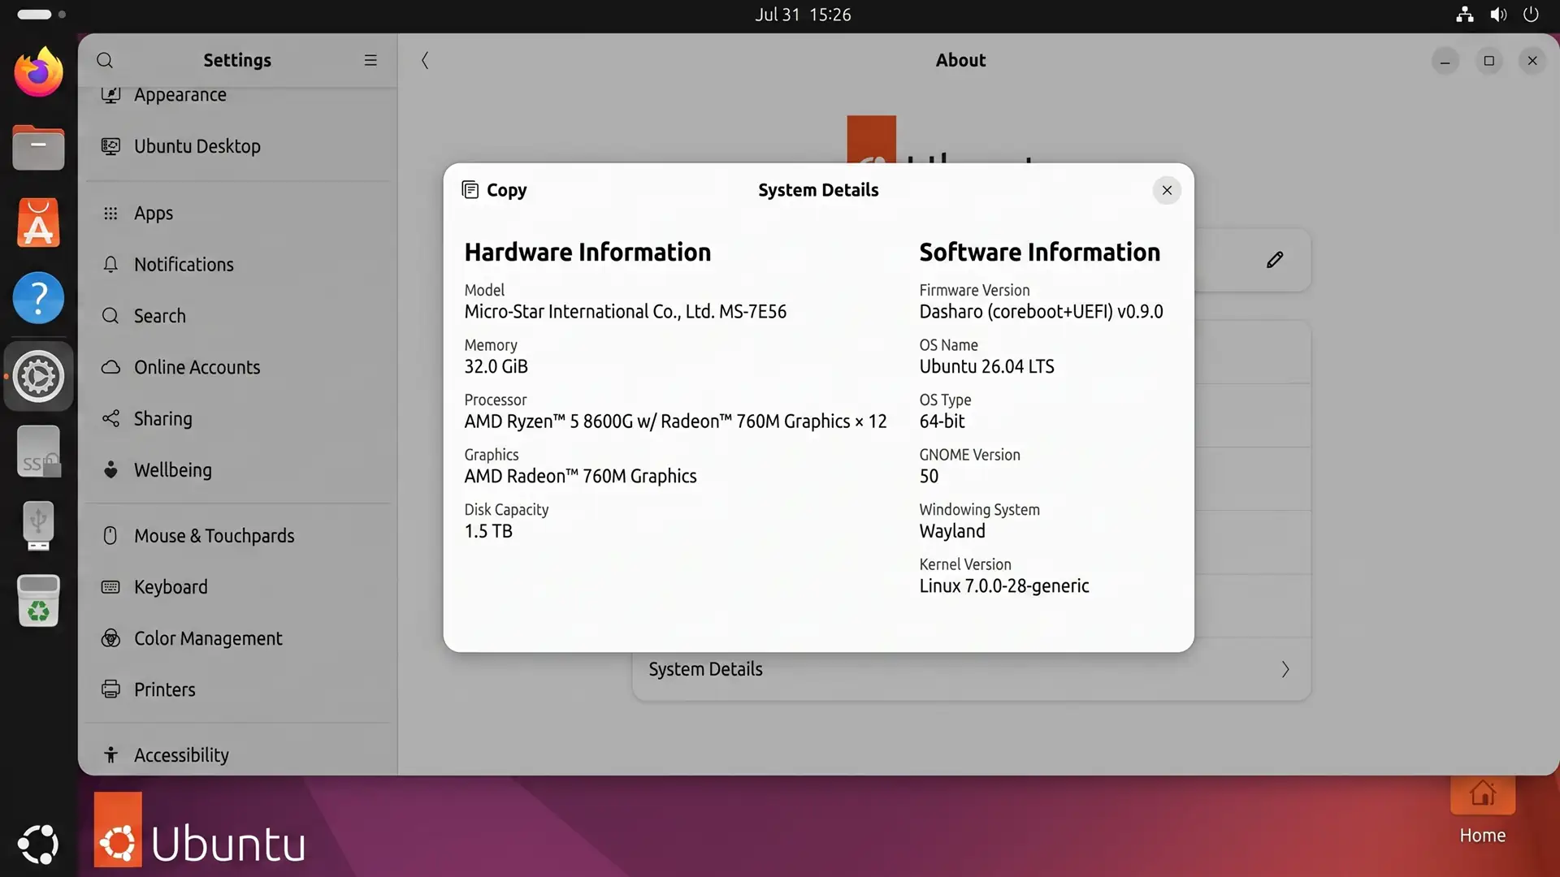1560x877 pixels.
Task: Click the Activities workspace indicator
Action: coord(41,15)
